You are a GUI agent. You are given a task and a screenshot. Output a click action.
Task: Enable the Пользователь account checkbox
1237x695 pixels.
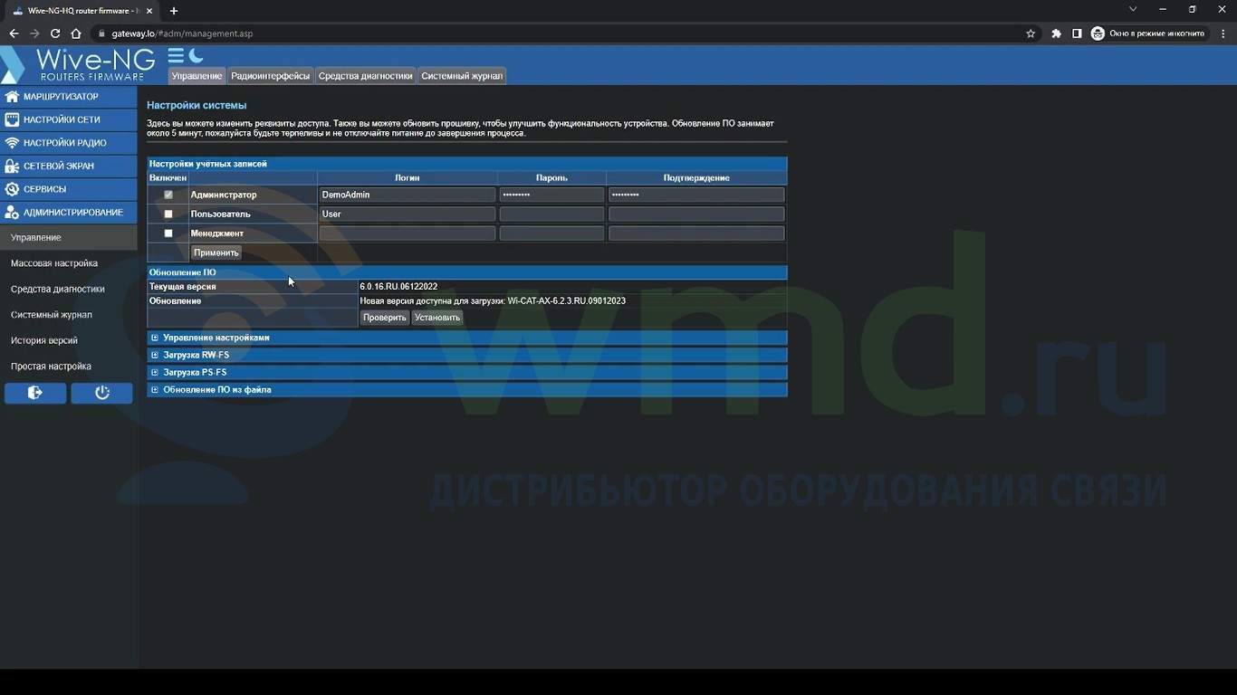[x=168, y=214]
